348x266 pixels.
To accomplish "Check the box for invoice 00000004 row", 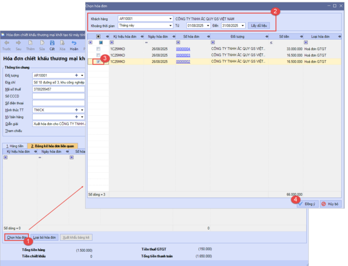I will pos(98,49).
